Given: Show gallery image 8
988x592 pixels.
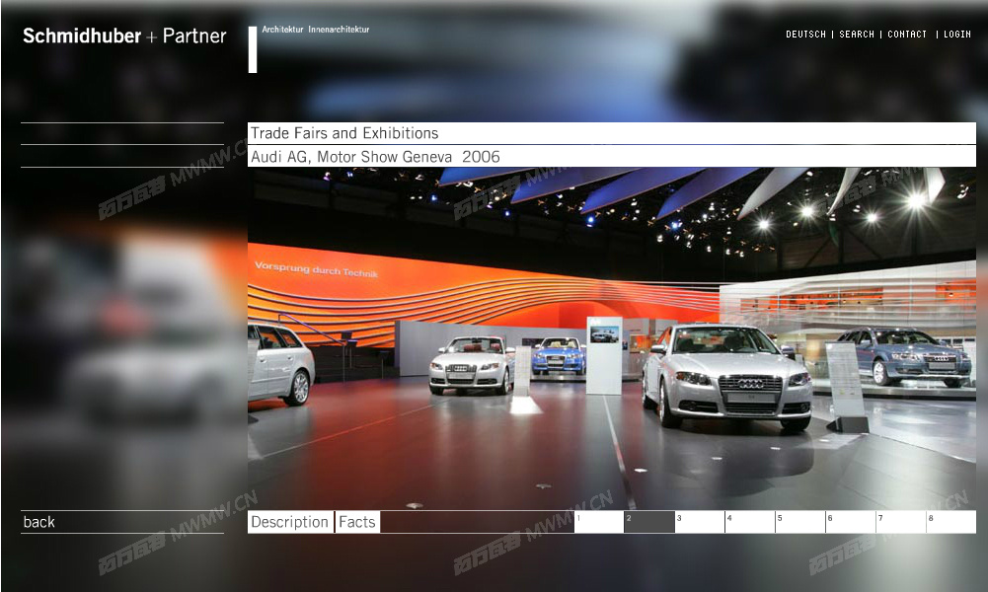Looking at the screenshot, I should tap(951, 522).
